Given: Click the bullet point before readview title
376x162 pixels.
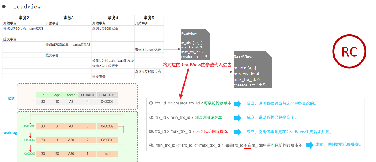Looking at the screenshot, I should tap(4, 6).
